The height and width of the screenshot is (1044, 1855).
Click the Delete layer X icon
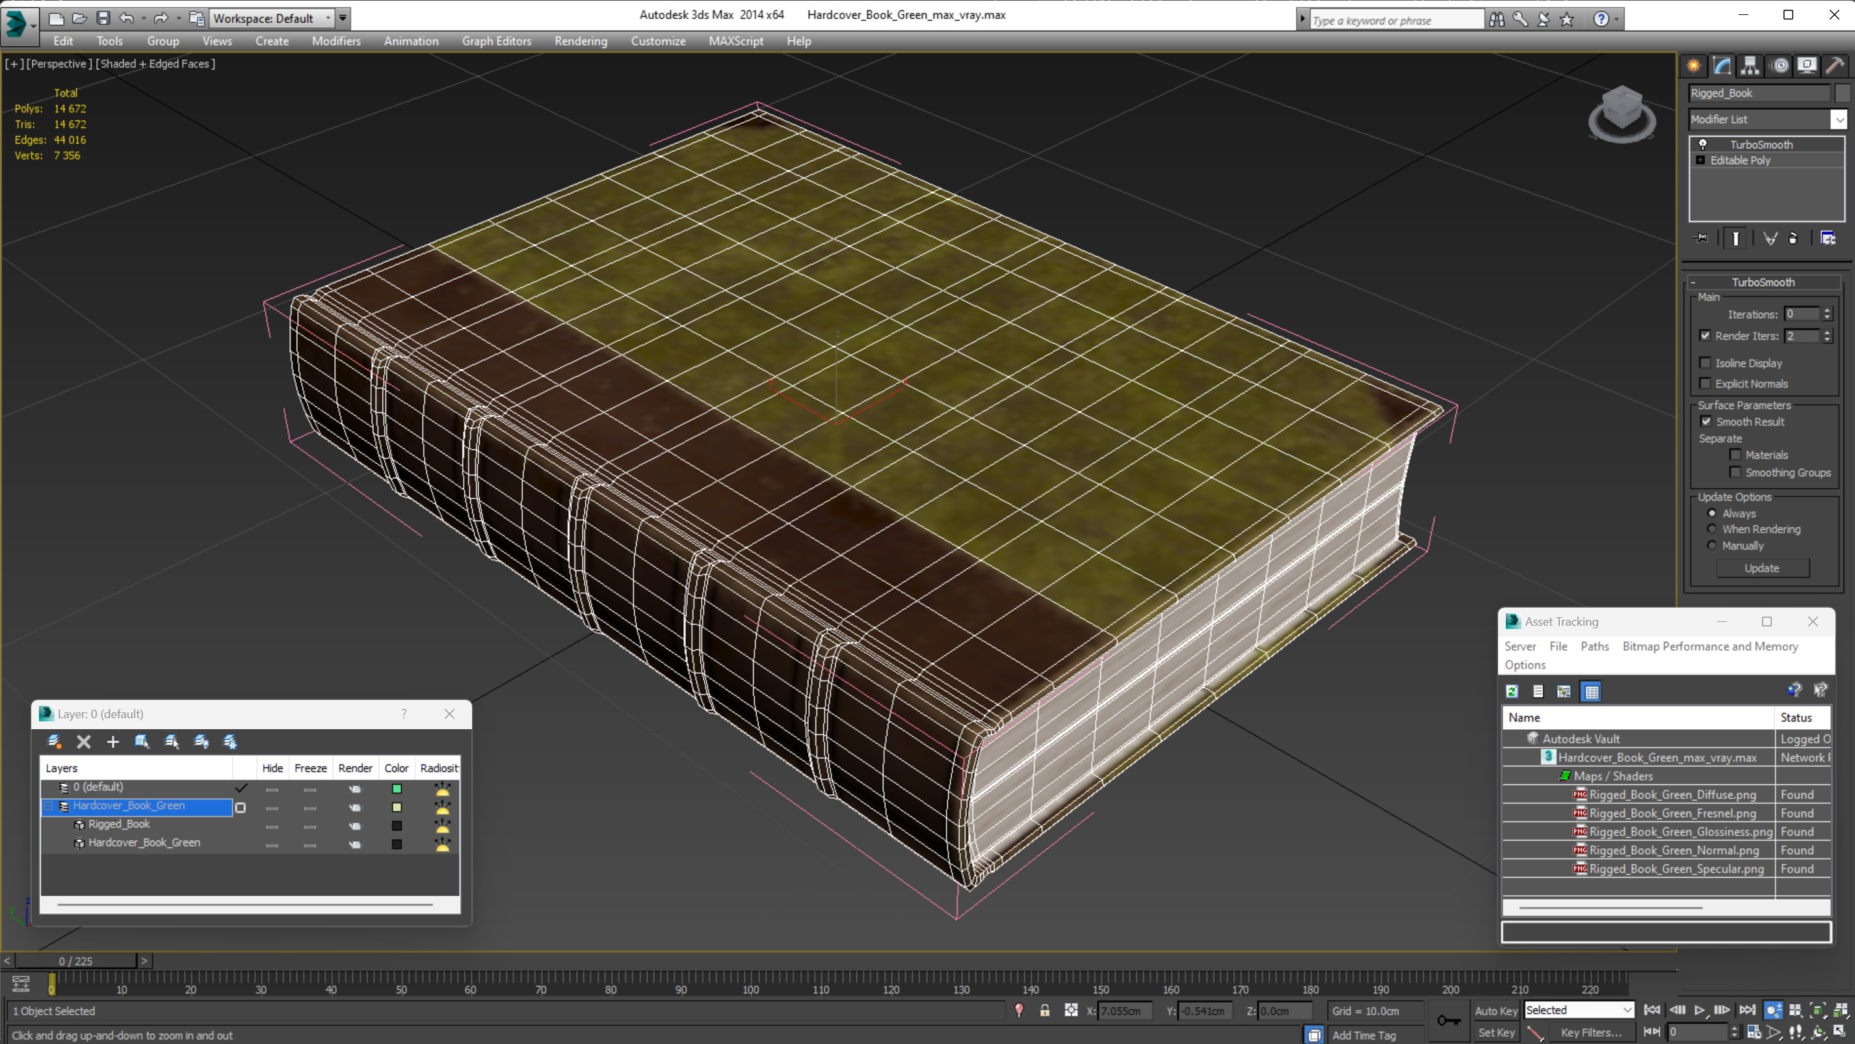tap(83, 742)
